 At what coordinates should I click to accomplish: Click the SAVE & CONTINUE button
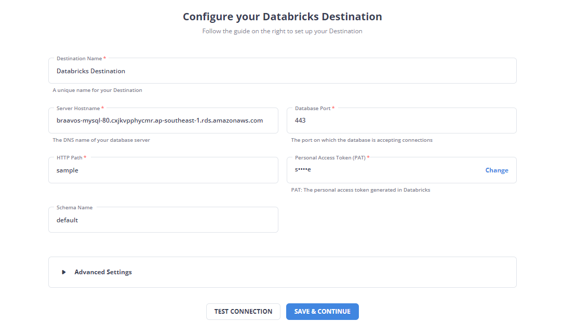[322, 311]
